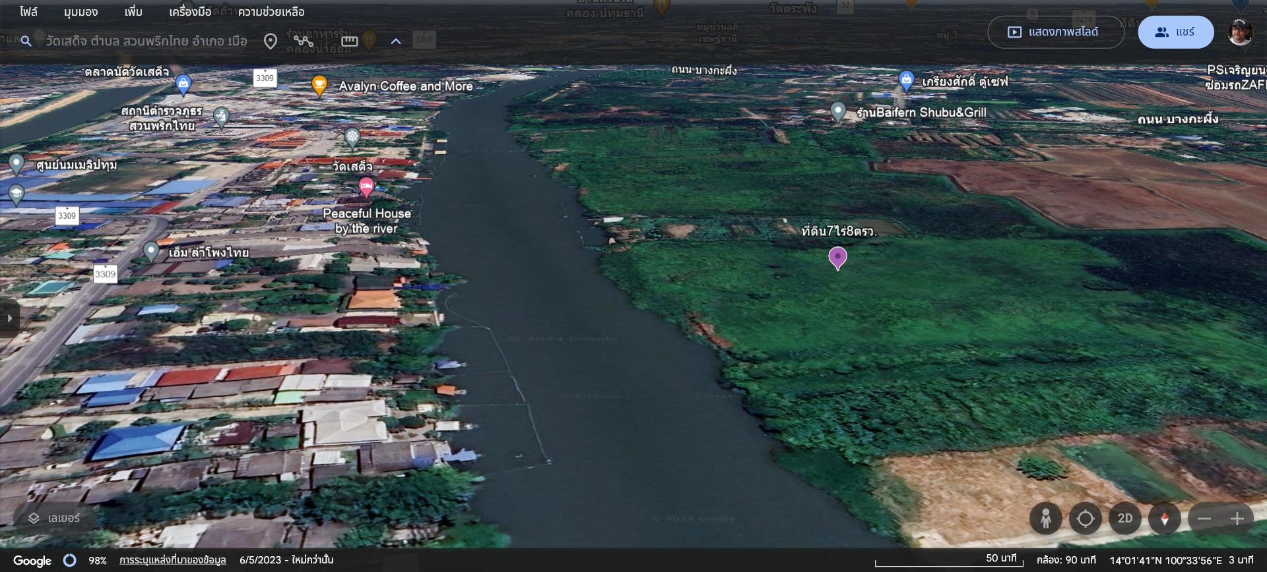The width and height of the screenshot is (1267, 572).
Task: Toggle the 2D view button
Action: pos(1124,519)
